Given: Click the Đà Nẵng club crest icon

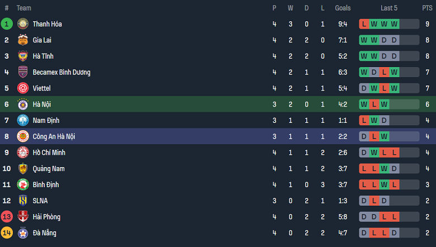Looking at the screenshot, I should point(23,233).
